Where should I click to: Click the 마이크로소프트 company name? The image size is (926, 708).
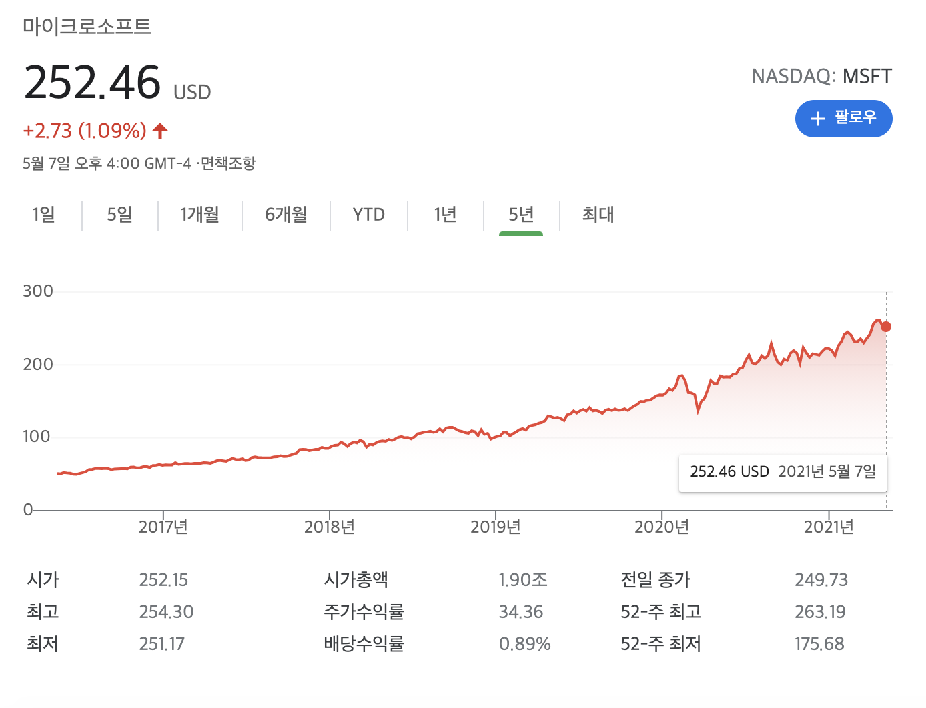tap(87, 27)
